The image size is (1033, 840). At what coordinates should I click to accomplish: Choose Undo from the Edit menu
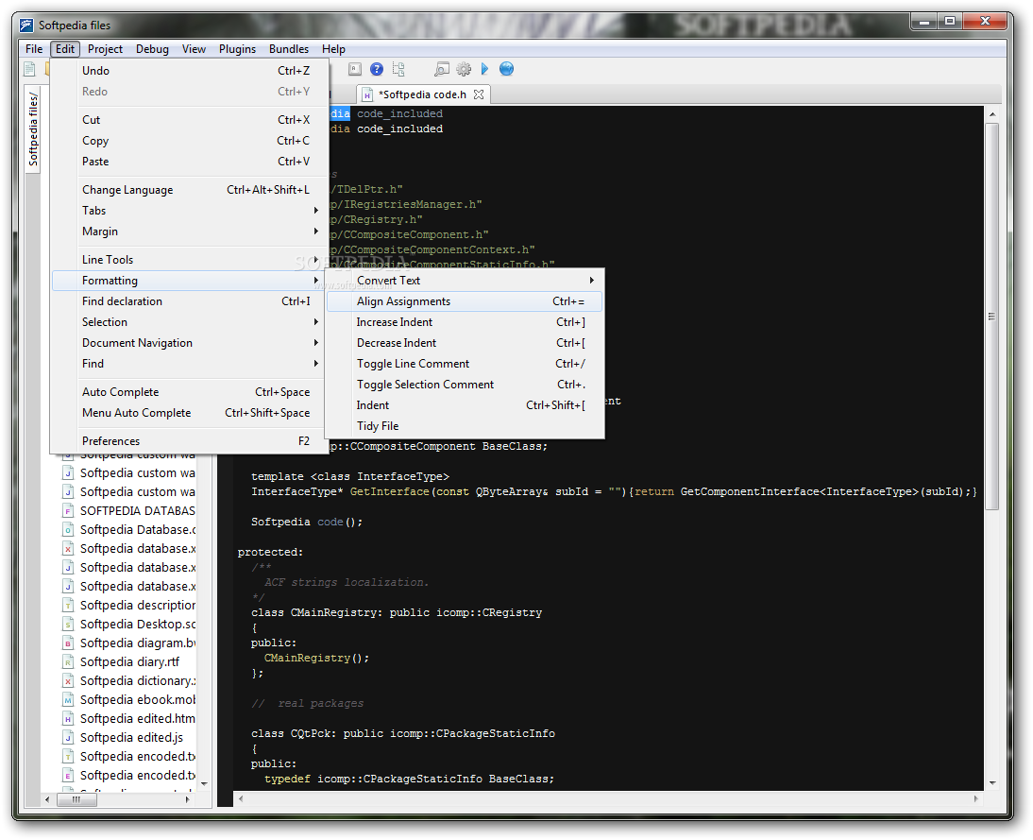tap(190, 71)
